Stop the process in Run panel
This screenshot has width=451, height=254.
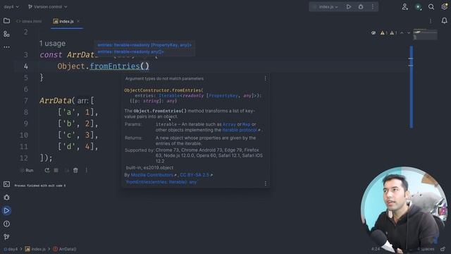[56, 171]
